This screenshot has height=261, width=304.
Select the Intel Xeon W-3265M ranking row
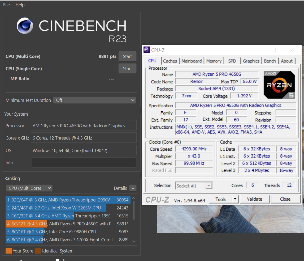coord(68,208)
